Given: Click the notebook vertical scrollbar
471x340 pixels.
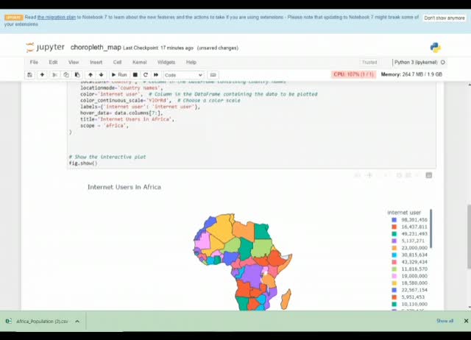Looking at the screenshot, I should coord(469,237).
